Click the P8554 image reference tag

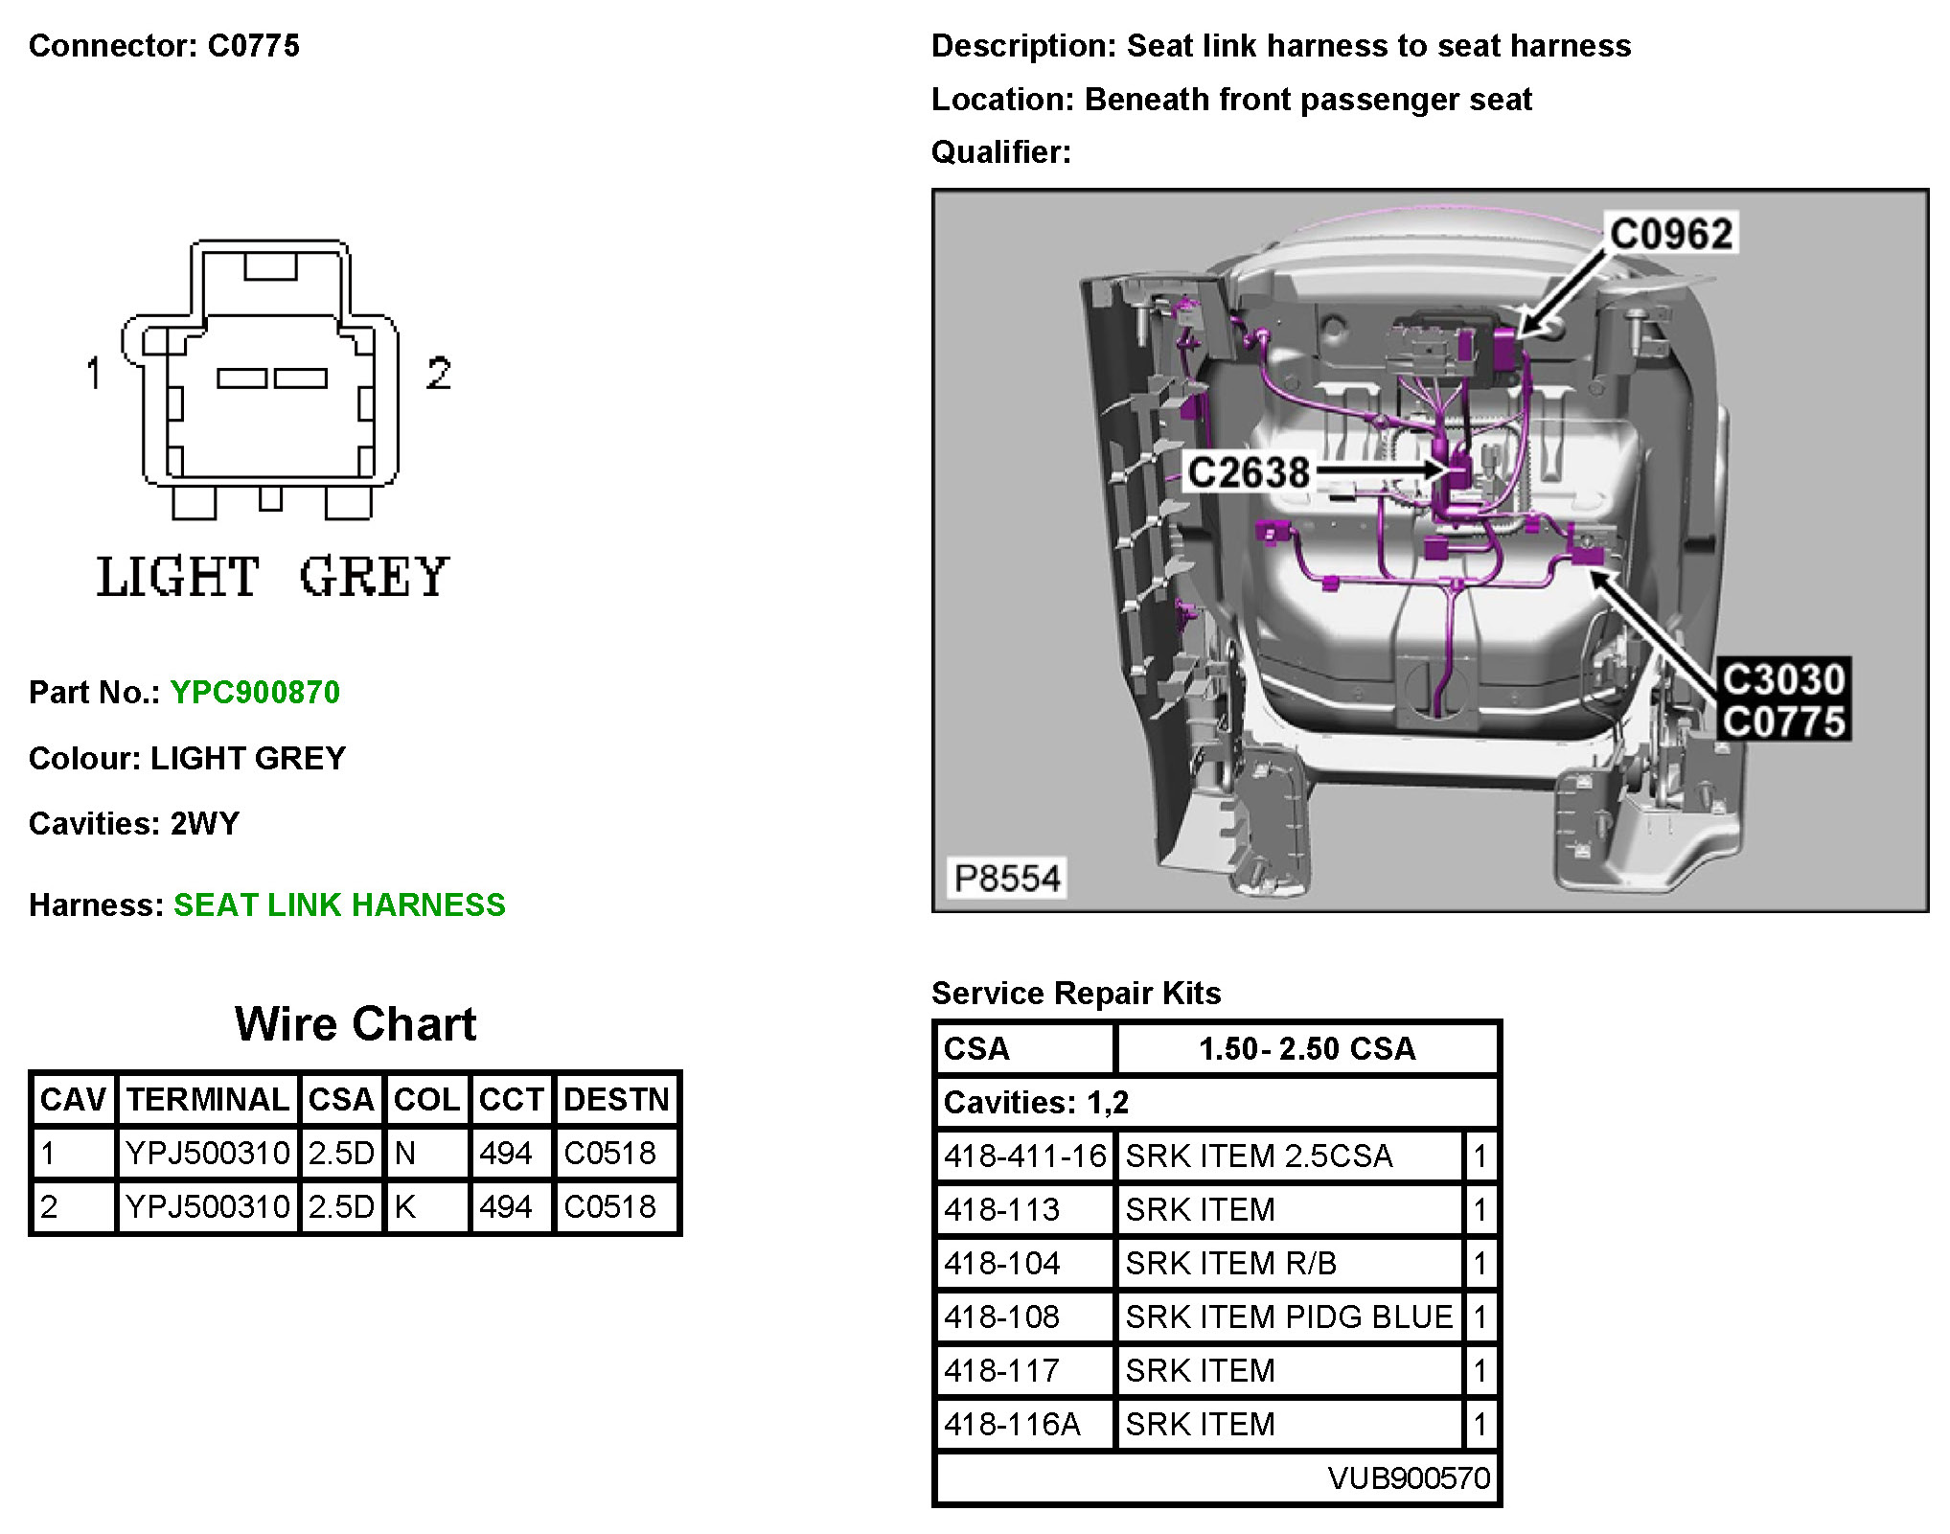pos(1007,878)
